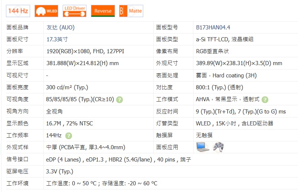
Task: Click the 无触摸 touch screen value
Action: (204, 135)
